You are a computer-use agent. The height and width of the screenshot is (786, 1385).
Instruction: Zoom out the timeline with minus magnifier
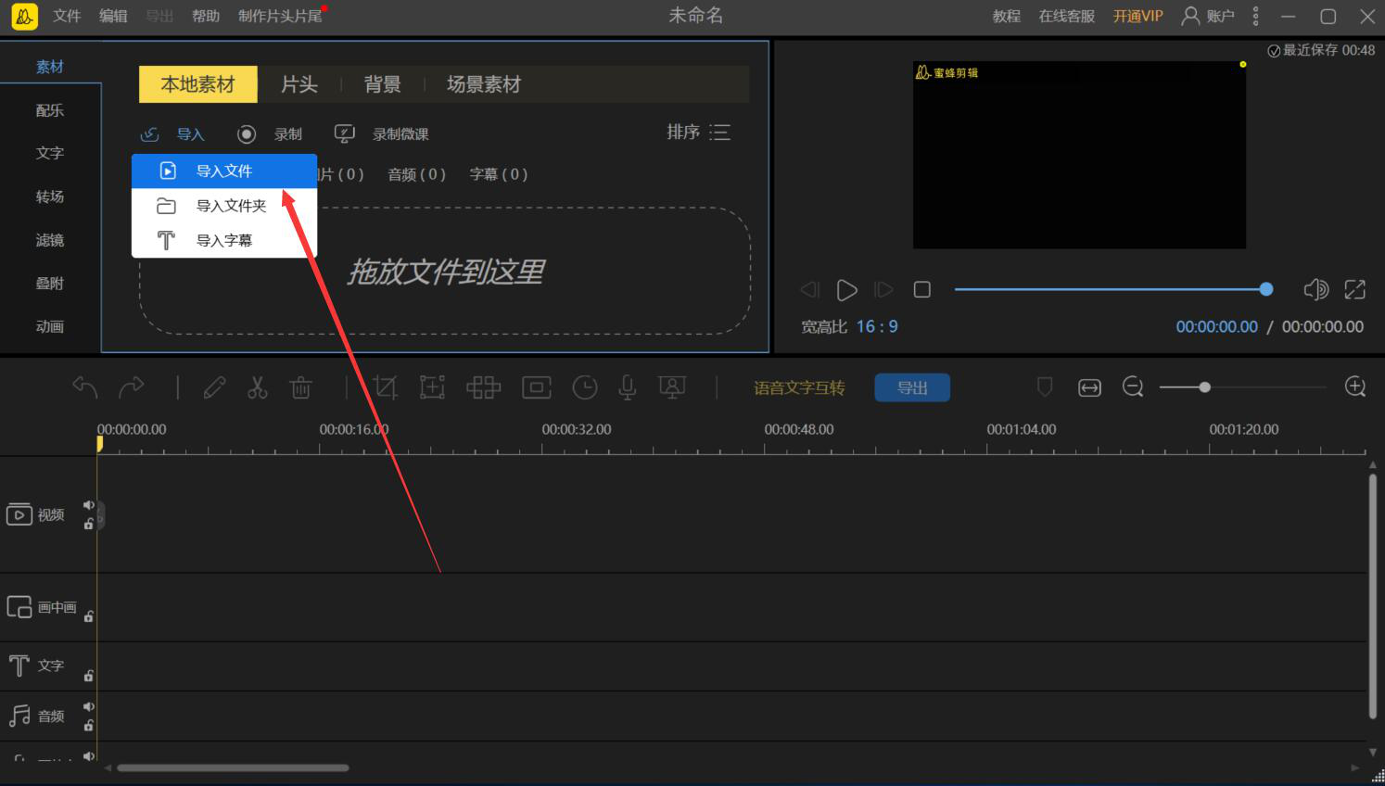(1133, 387)
